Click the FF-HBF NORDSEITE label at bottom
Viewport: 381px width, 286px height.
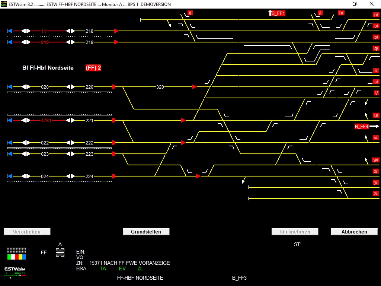pos(140,278)
